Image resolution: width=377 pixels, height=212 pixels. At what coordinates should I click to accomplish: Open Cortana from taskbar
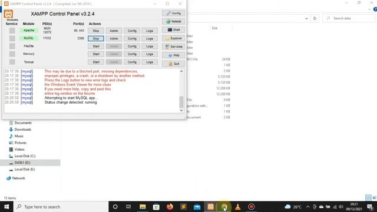[115, 207]
